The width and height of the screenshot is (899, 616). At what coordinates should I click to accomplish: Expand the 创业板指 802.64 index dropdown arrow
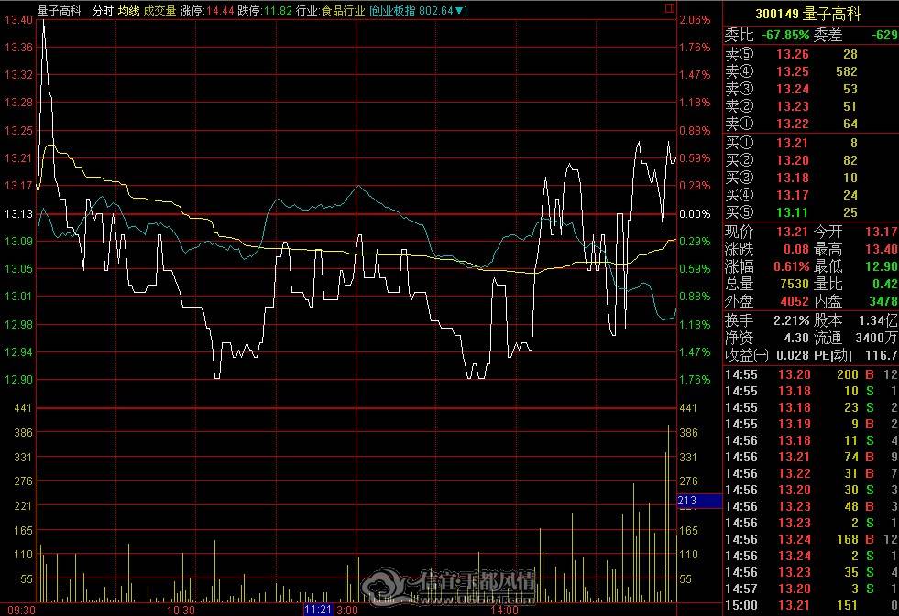click(459, 10)
